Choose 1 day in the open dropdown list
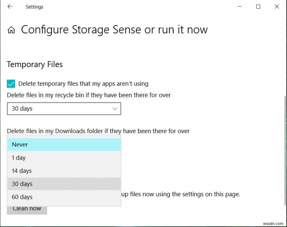Image resolution: width=287 pixels, height=227 pixels. (64, 158)
